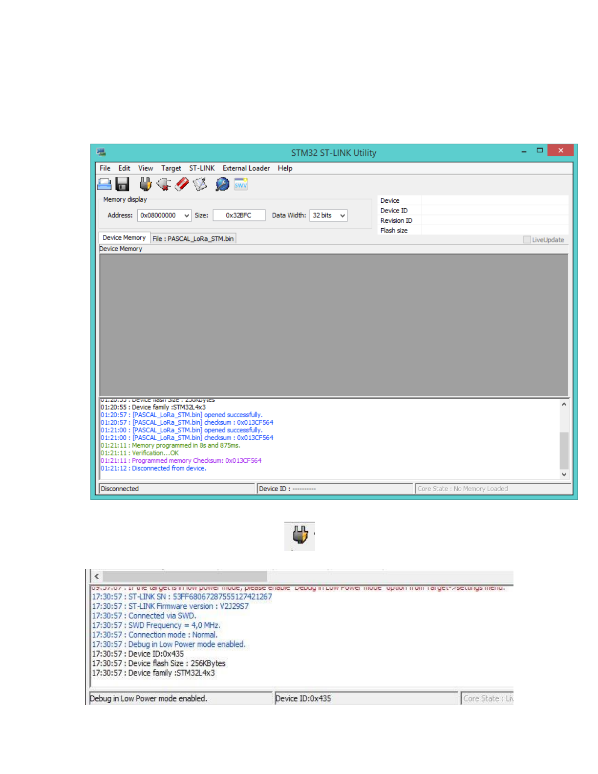Image resolution: width=598 pixels, height=774 pixels.
Task: Click 'Memory programmed in 8s and 875ms.' line
Action: (x=171, y=446)
